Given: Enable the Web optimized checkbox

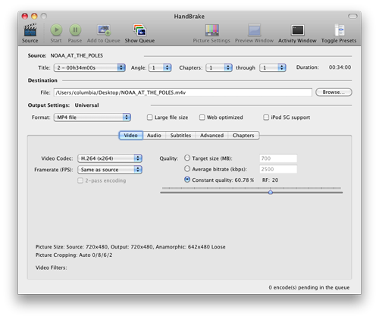Looking at the screenshot, I should (x=202, y=117).
